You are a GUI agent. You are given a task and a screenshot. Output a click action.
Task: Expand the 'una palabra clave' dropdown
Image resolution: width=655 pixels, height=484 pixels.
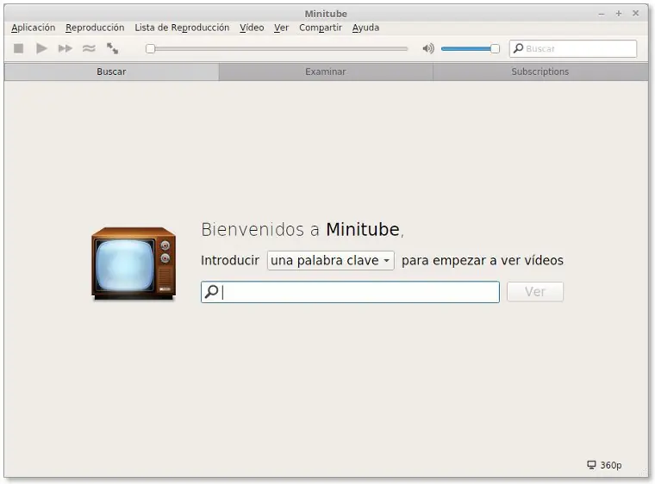coord(330,261)
